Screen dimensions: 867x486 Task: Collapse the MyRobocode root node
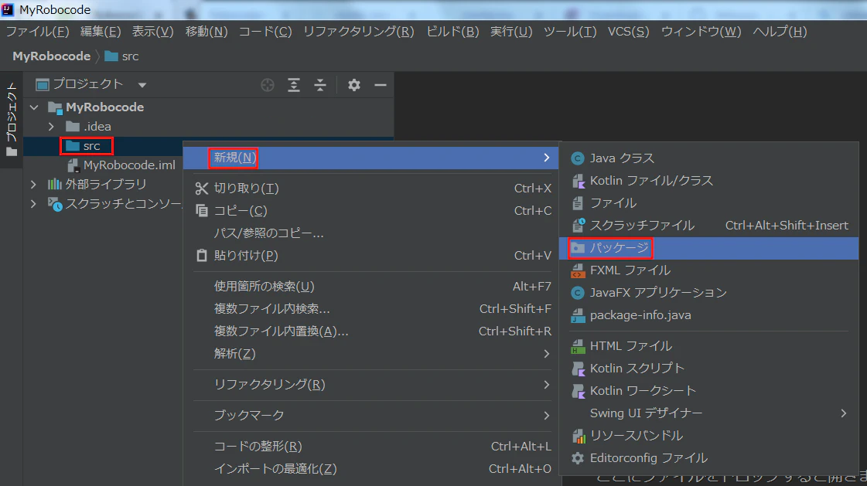(34, 107)
